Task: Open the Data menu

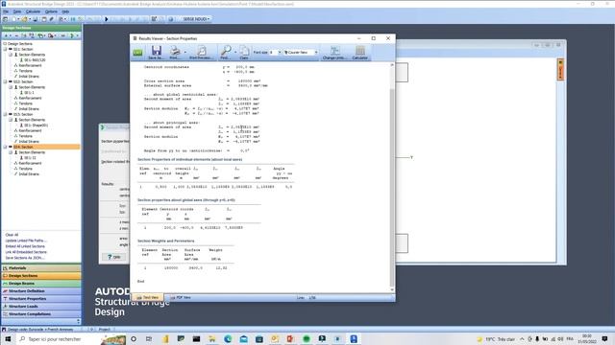Action: (17, 11)
